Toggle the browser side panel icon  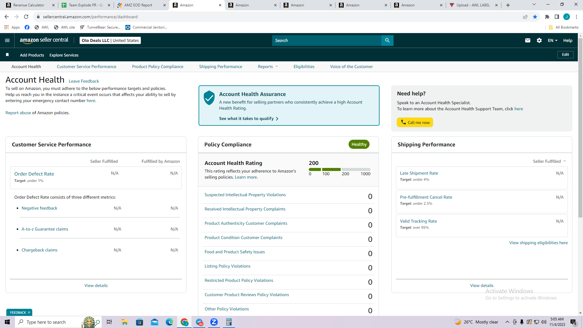tap(557, 17)
